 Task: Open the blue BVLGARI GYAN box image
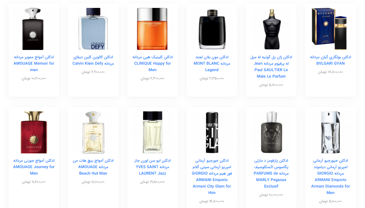click(331, 29)
